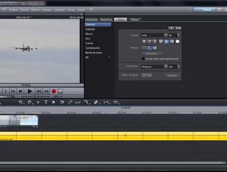
Task: Toggle the highlighted T shadow effect button
Action: coord(149,48)
